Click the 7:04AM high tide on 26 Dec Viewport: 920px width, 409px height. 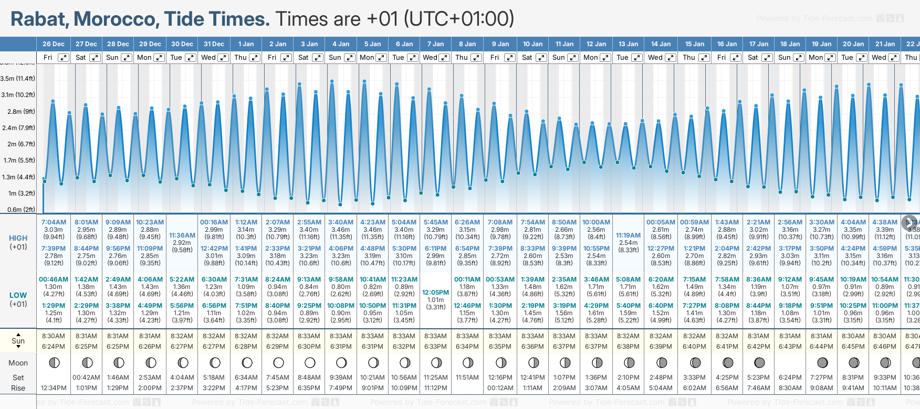pos(54,222)
